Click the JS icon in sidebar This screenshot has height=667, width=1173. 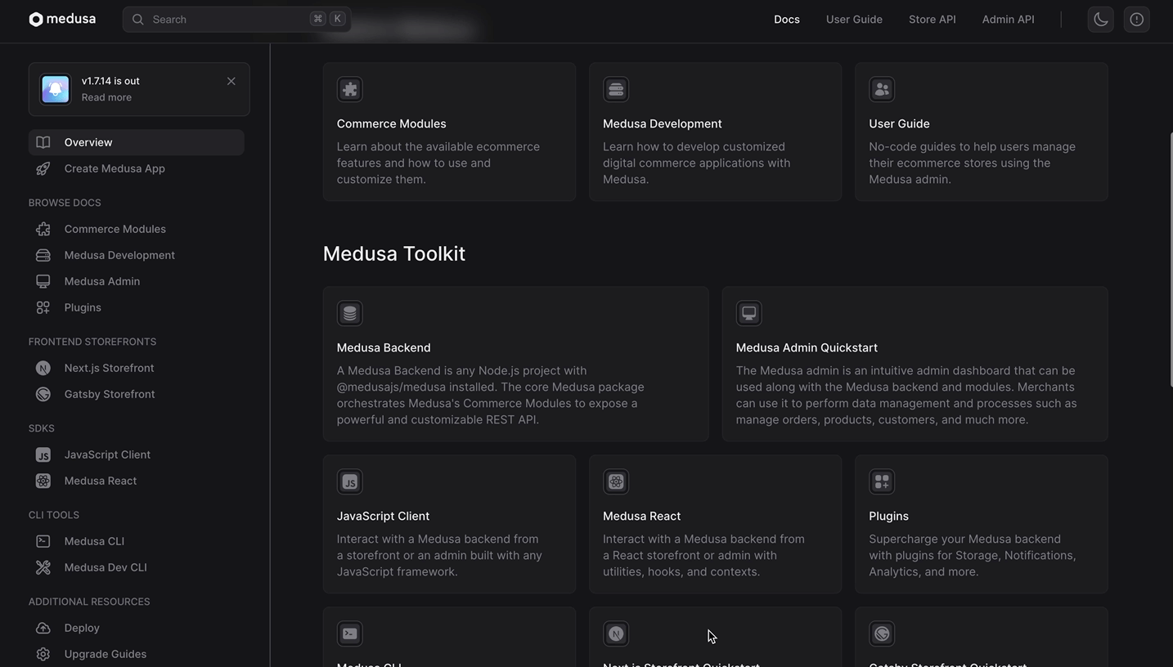43,454
